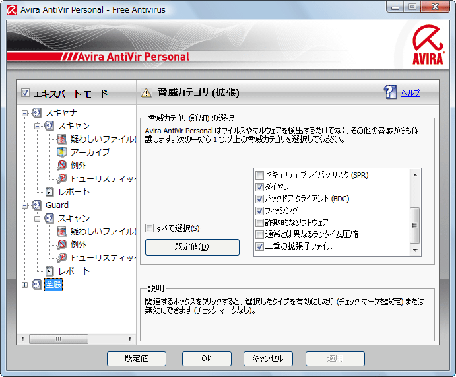The image size is (456, 377).
Task: Click the gear icon beside 全般
Action: [36, 285]
